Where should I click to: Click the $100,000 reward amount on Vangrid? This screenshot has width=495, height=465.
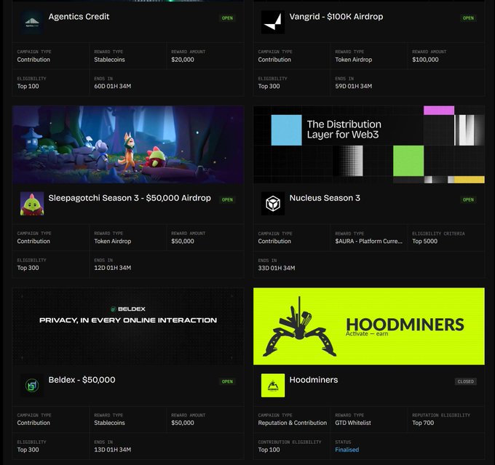coord(425,60)
